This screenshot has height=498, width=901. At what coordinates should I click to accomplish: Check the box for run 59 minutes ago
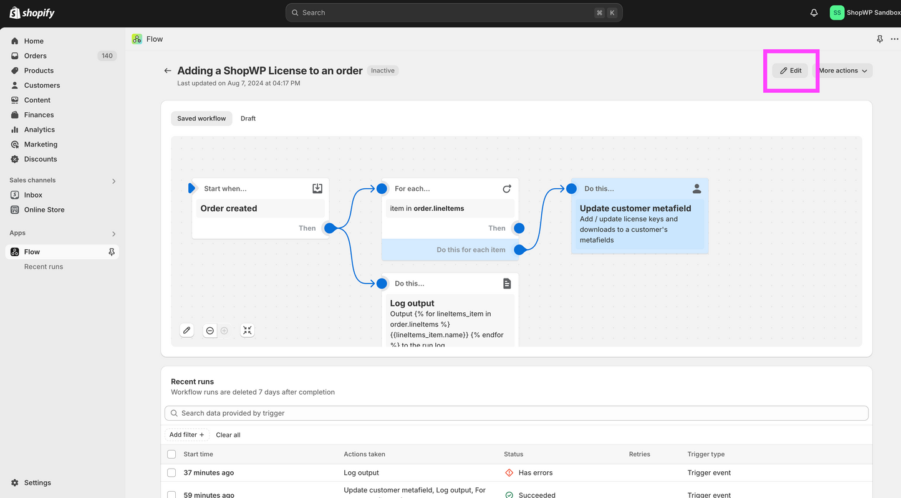click(171, 495)
